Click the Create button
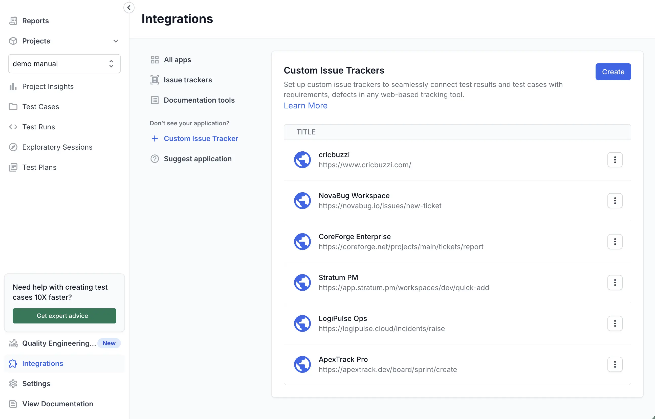Viewport: 655px width, 419px height. pyautogui.click(x=613, y=72)
